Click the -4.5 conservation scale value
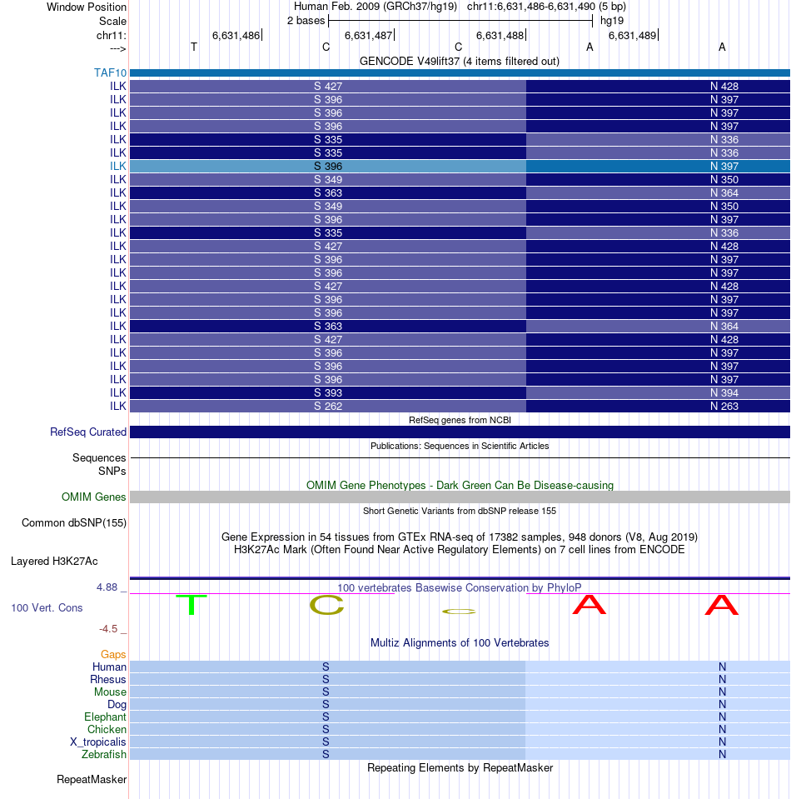The image size is (791, 799). (108, 629)
